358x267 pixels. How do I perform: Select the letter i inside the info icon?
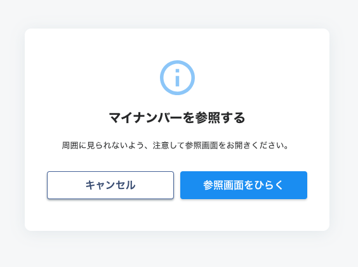coord(177,78)
